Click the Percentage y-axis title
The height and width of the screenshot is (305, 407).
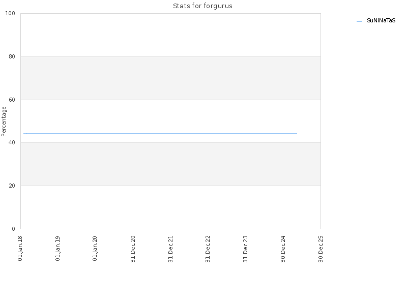pos(4,121)
